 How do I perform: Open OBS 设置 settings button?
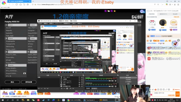coord(128,84)
